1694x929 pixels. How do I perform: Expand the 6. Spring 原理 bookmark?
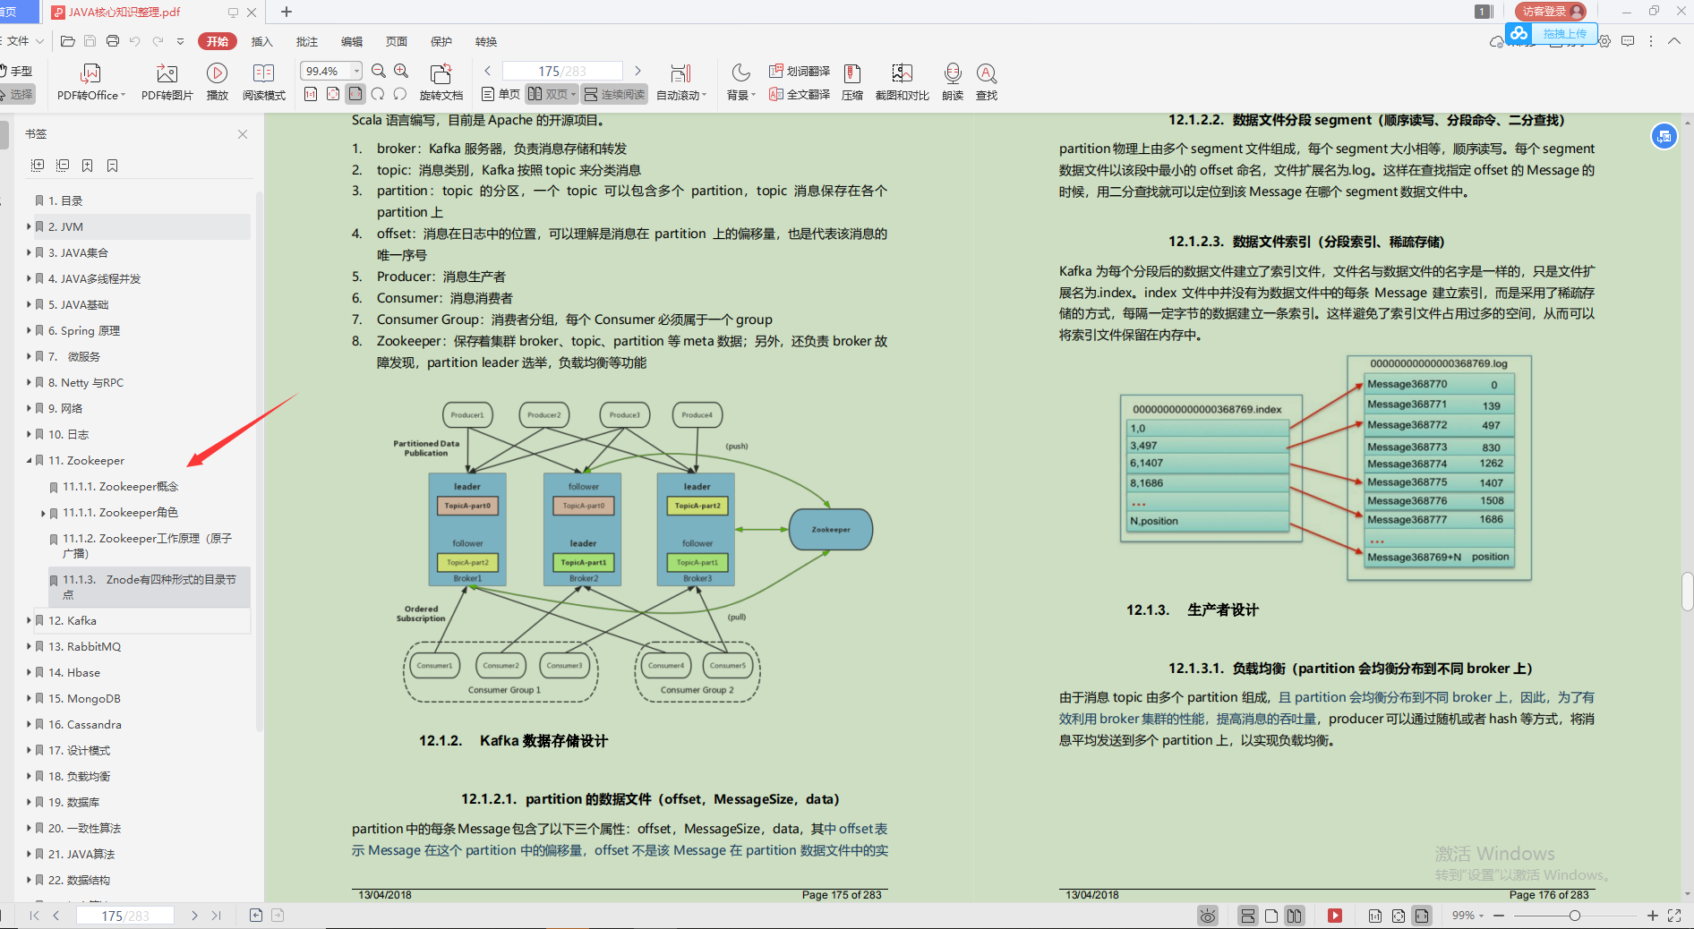tap(30, 330)
